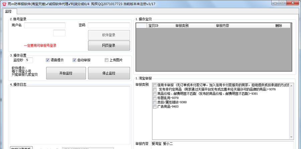
Task: Click the red 一定要用可举报号登录 notice
Action: coord(40,46)
